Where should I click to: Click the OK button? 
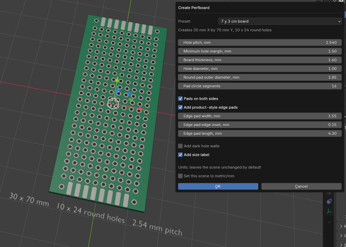click(218, 186)
